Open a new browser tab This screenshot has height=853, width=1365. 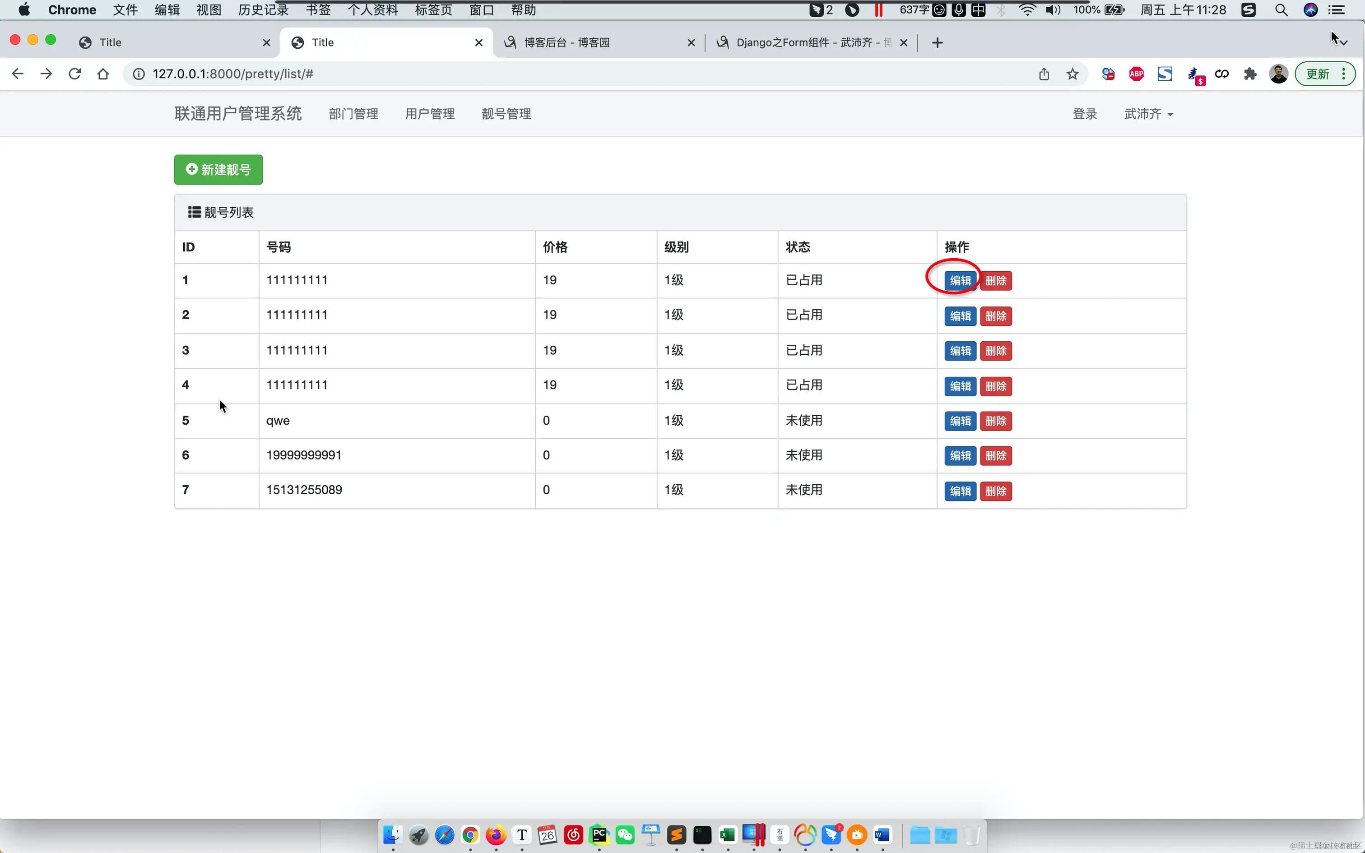[937, 43]
